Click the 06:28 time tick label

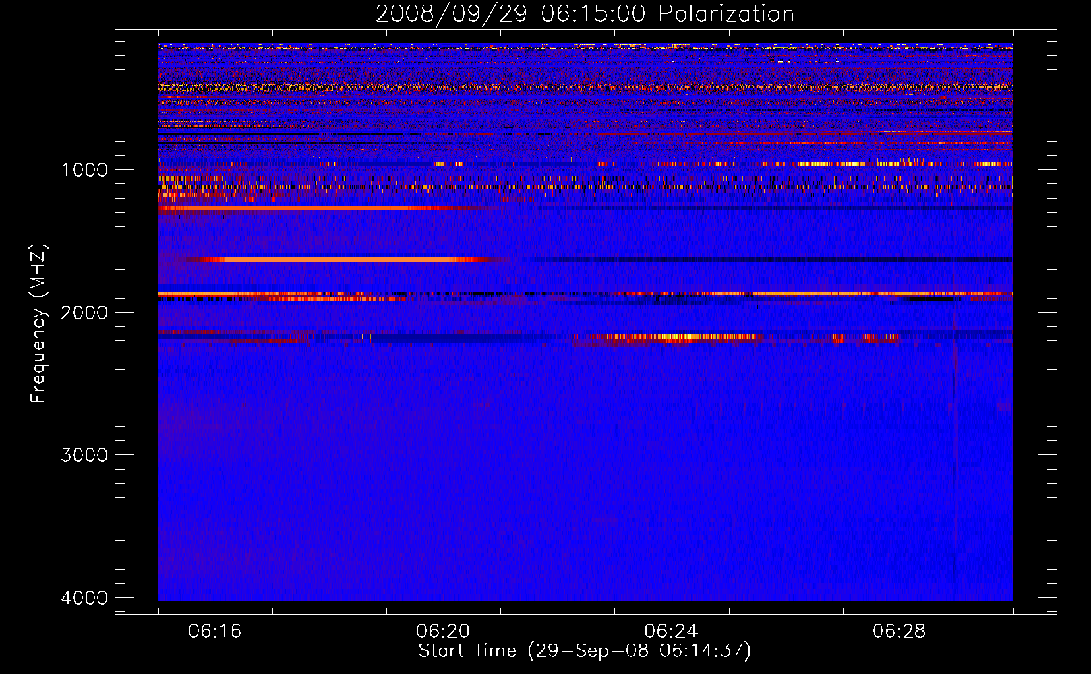coord(900,632)
